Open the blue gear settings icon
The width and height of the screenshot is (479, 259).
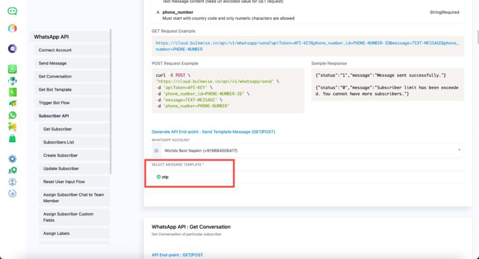pyautogui.click(x=12, y=159)
